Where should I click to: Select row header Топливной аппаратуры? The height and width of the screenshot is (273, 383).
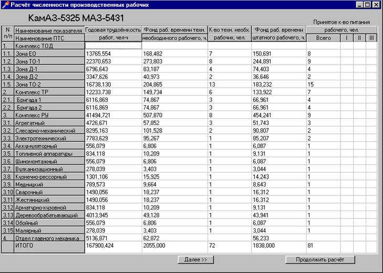(49, 154)
